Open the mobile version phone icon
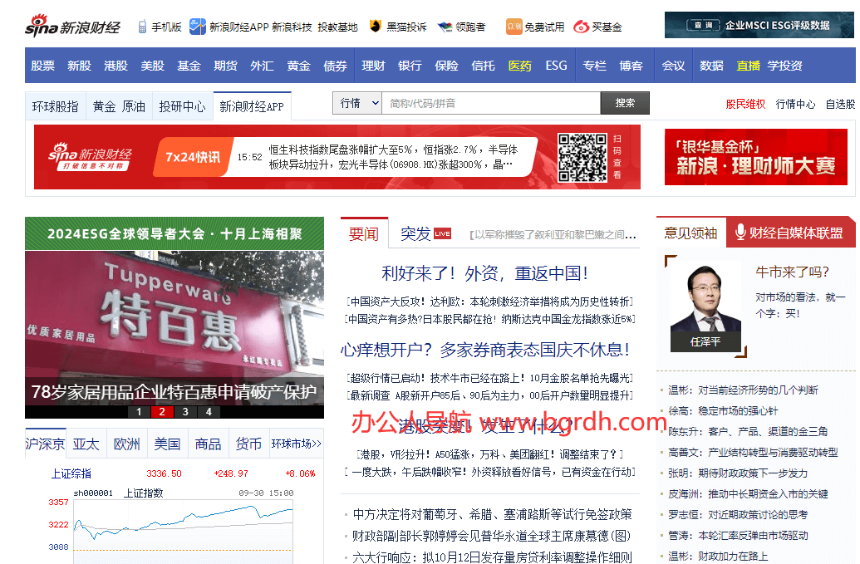860x564 pixels. pos(142,27)
